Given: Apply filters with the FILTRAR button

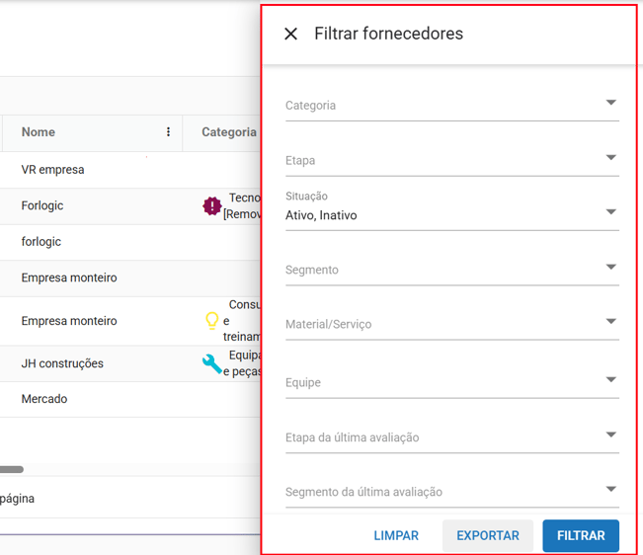Looking at the screenshot, I should pyautogui.click(x=581, y=535).
